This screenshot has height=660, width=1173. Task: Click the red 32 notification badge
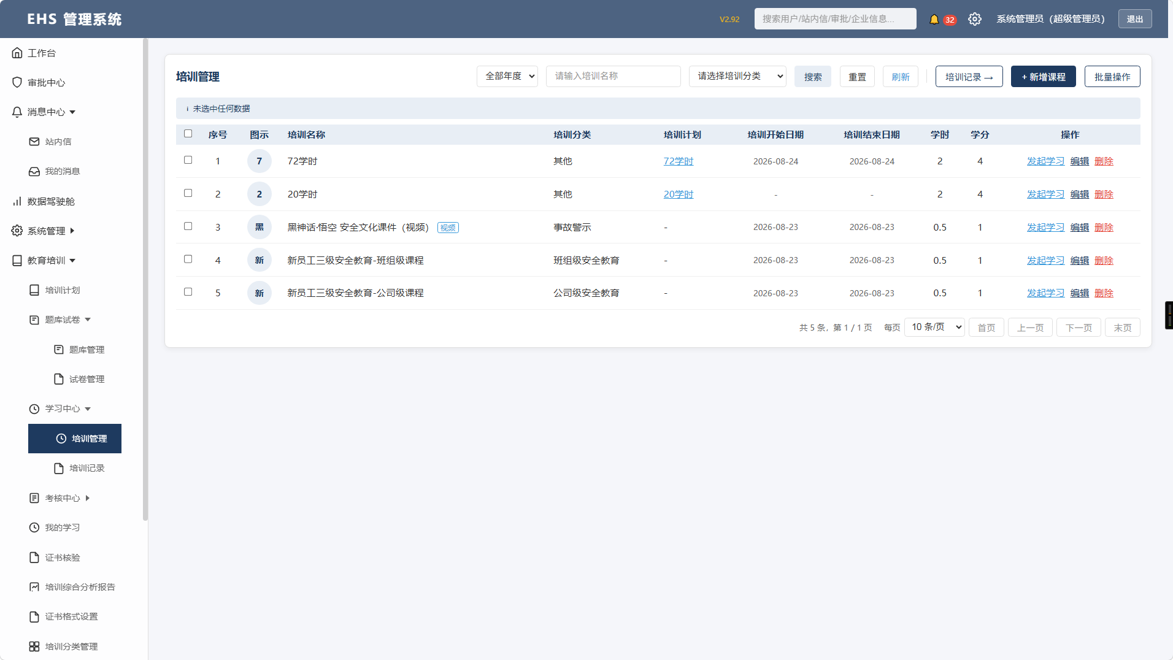coord(950,20)
